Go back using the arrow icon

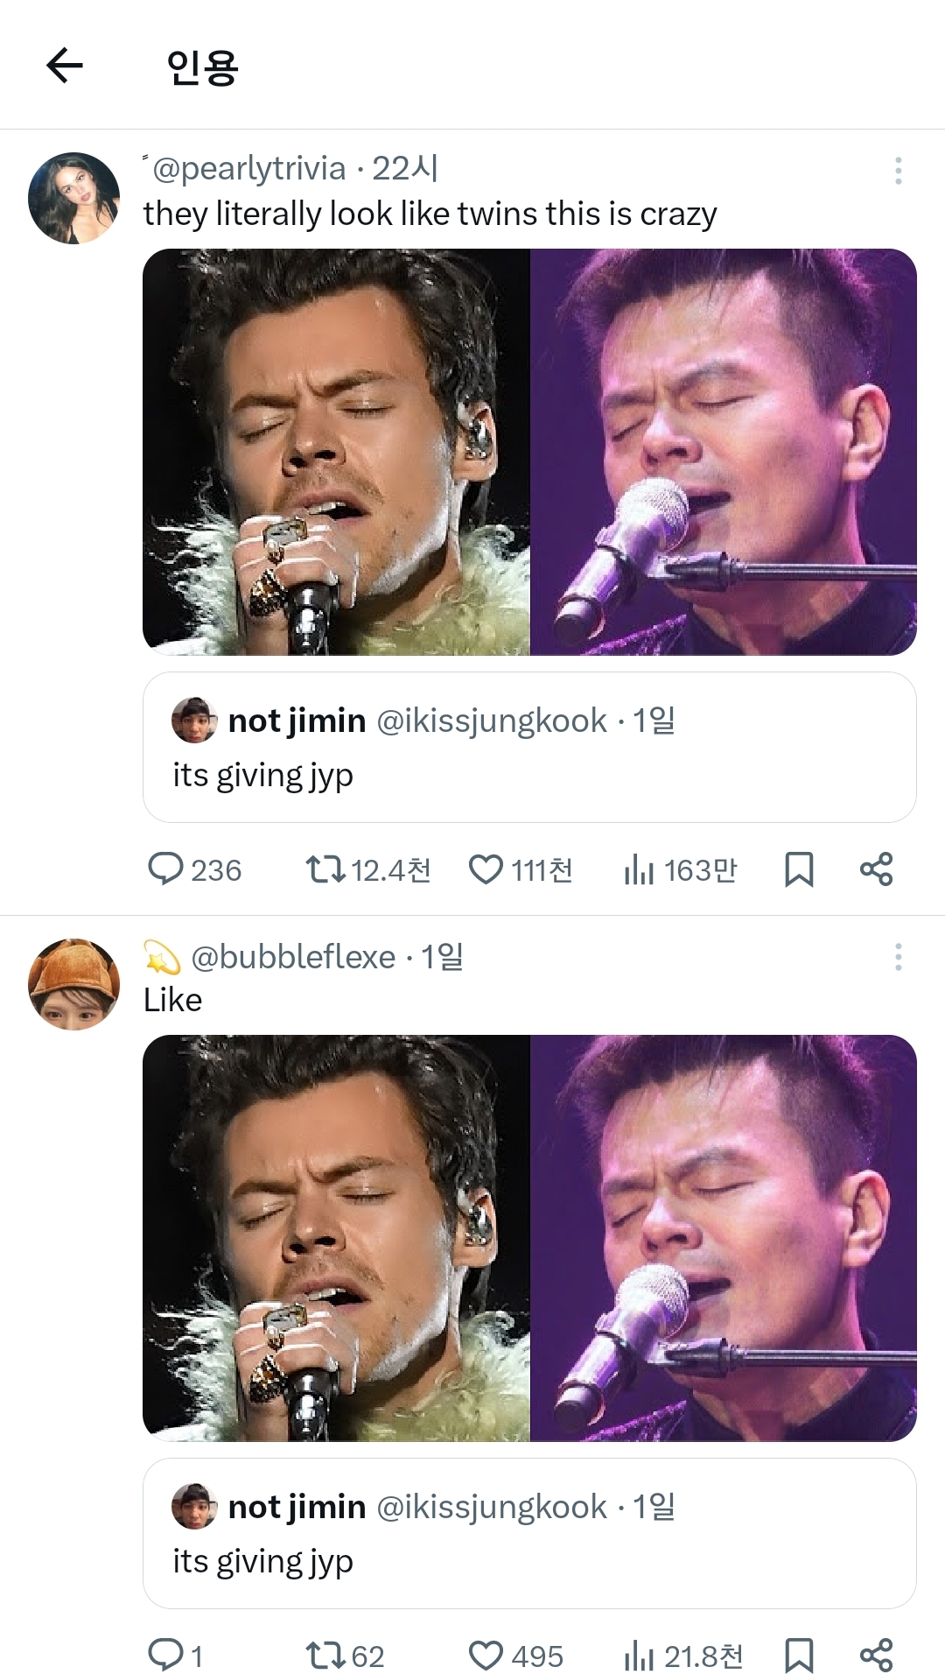pyautogui.click(x=64, y=65)
